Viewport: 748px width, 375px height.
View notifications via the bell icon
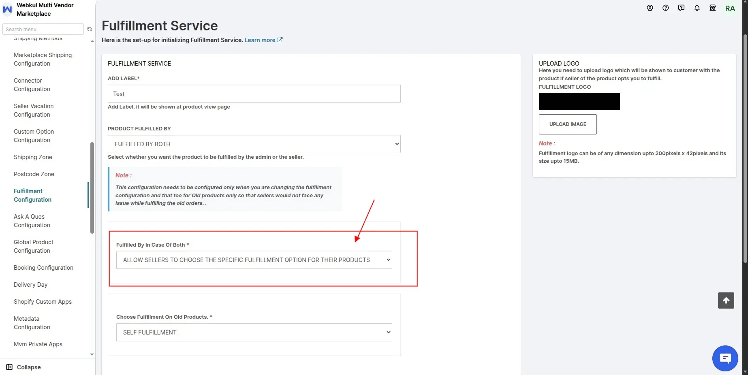[697, 8]
